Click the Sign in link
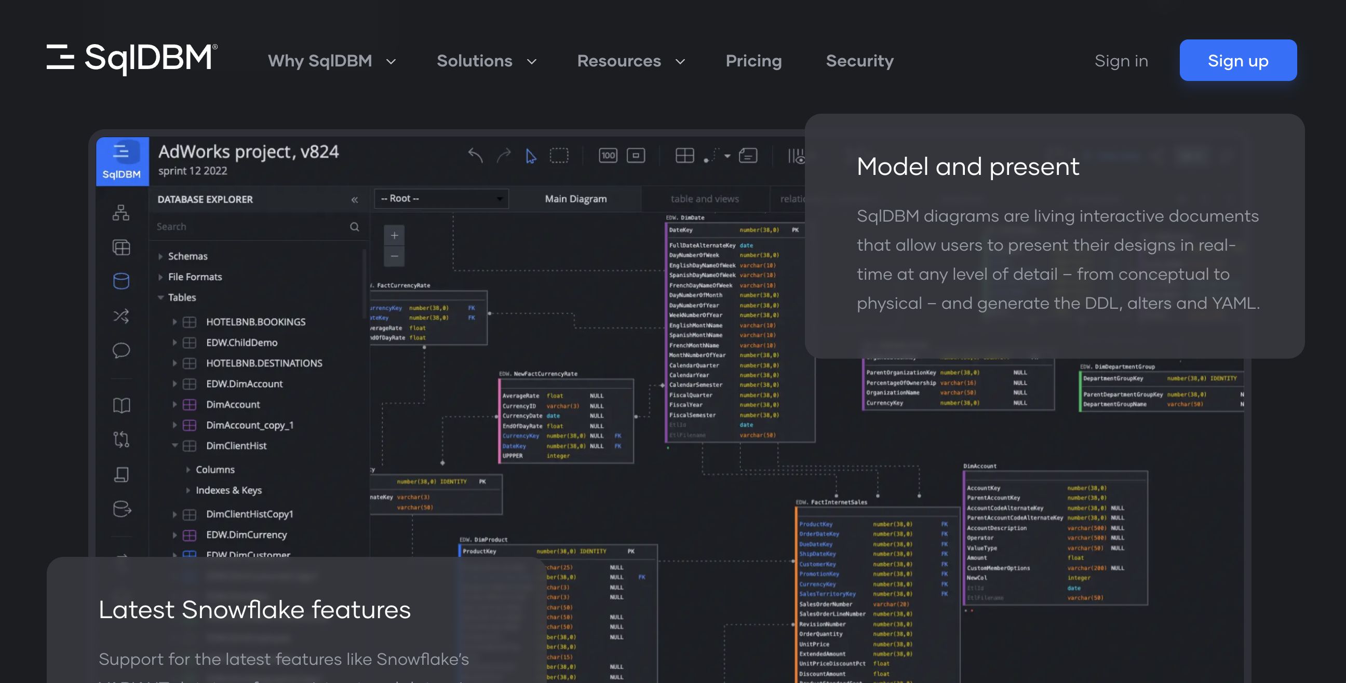This screenshot has height=683, width=1346. pos(1121,61)
